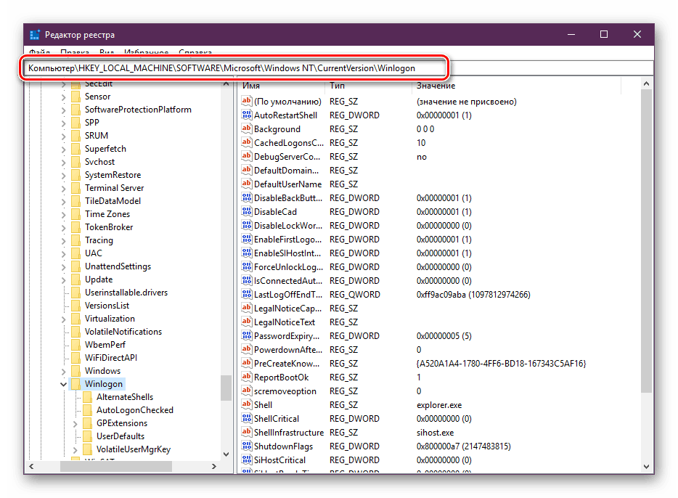Image resolution: width=678 pixels, height=498 pixels.
Task: Select the Userinstallable.drivers key
Action: [x=126, y=293]
